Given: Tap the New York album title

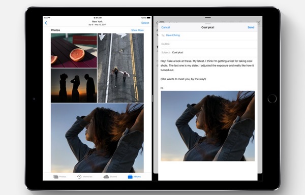Looking at the screenshot, I should (97, 21).
